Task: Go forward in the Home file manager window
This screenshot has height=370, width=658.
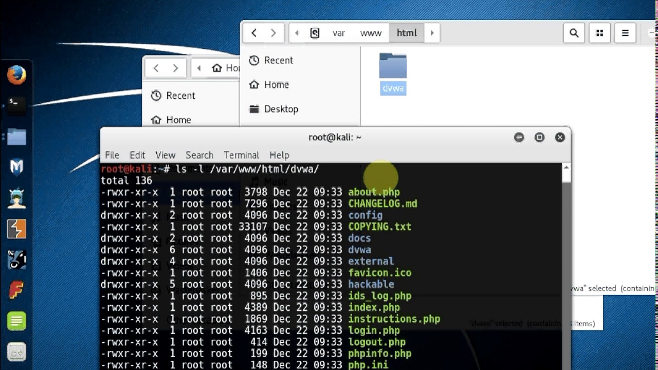Action: pyautogui.click(x=176, y=68)
